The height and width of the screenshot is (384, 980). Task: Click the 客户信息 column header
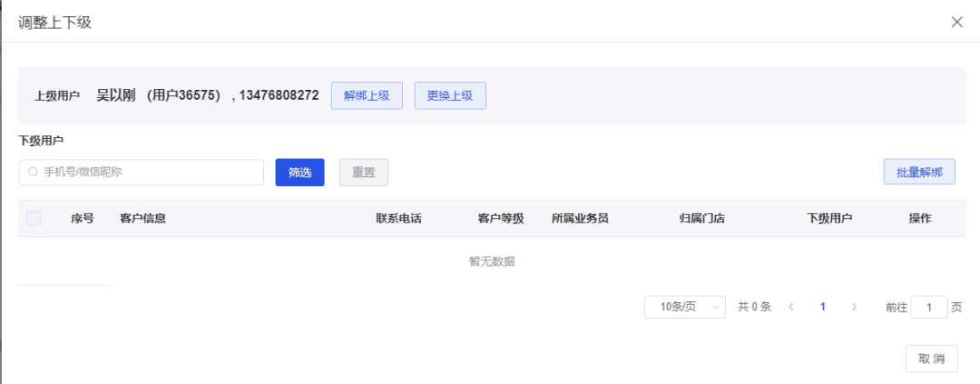point(143,219)
